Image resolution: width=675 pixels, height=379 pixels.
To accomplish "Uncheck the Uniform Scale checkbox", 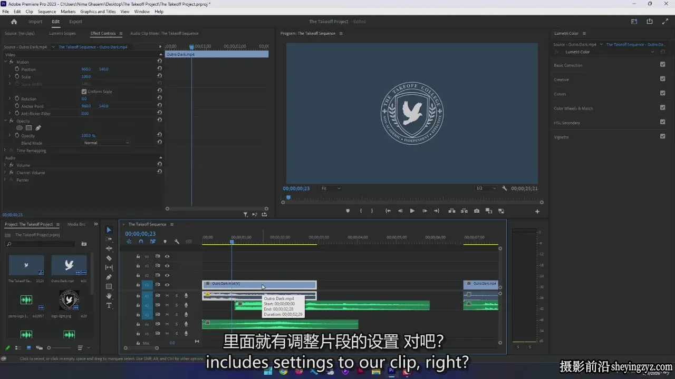I will coord(84,92).
